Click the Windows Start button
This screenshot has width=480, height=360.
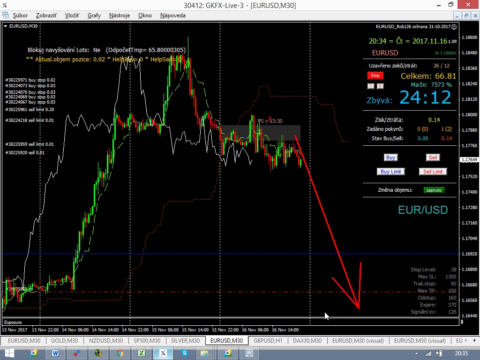[10, 353]
